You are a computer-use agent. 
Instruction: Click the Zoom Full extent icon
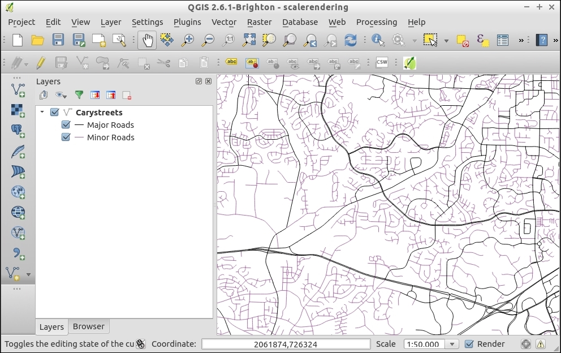(x=249, y=40)
